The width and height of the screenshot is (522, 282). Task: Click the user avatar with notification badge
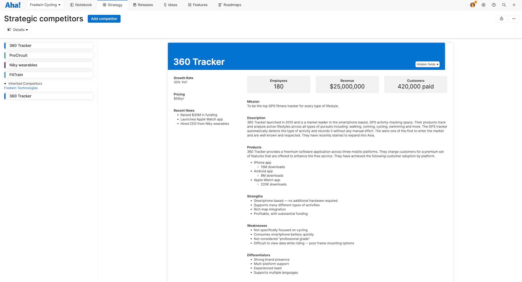point(473,5)
